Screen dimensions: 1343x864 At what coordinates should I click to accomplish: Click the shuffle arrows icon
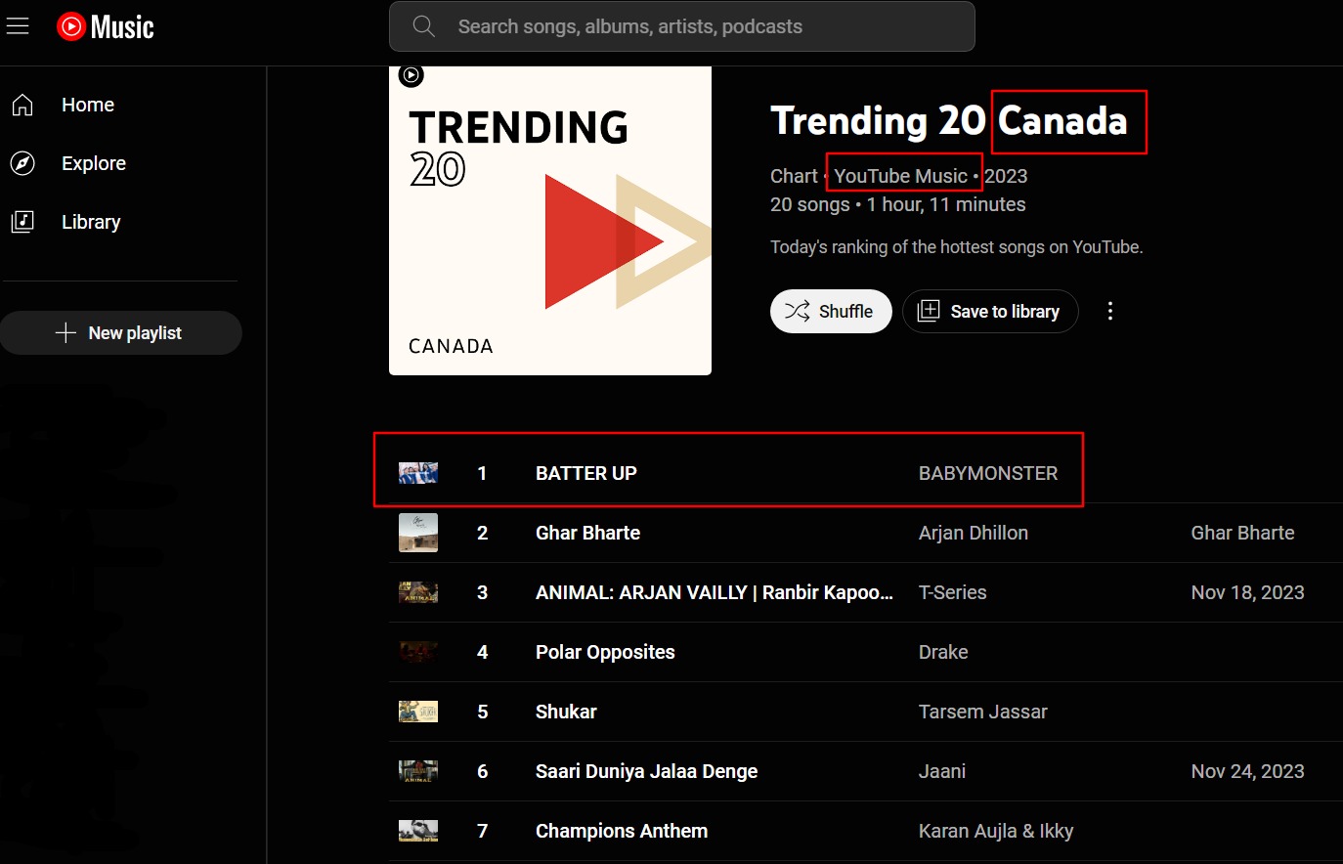tap(798, 311)
